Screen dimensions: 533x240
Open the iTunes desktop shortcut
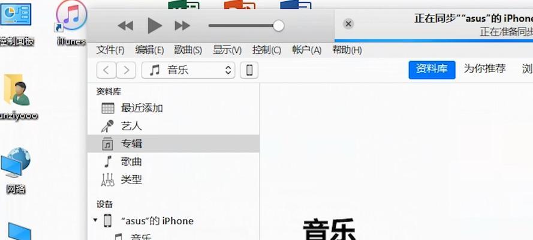(71, 22)
